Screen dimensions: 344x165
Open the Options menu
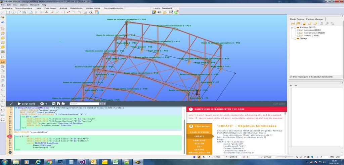[24, 5]
